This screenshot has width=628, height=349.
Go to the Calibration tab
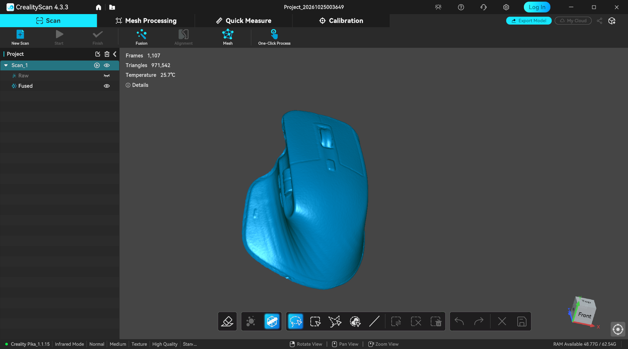tap(341, 21)
